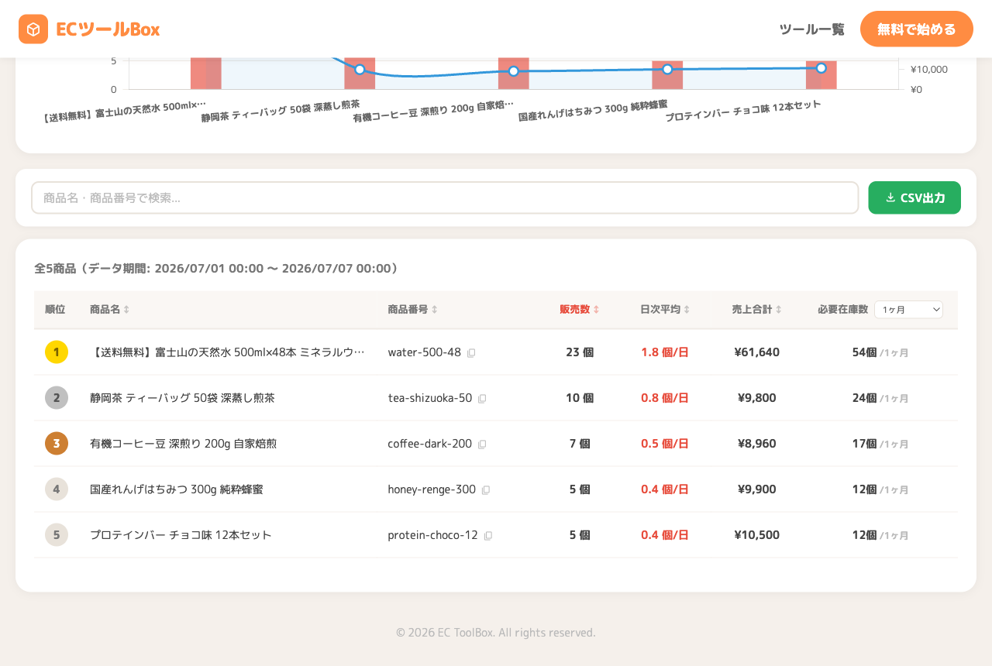The image size is (992, 666).
Task: Copy product number coffee-dark-200
Action: pos(482,445)
